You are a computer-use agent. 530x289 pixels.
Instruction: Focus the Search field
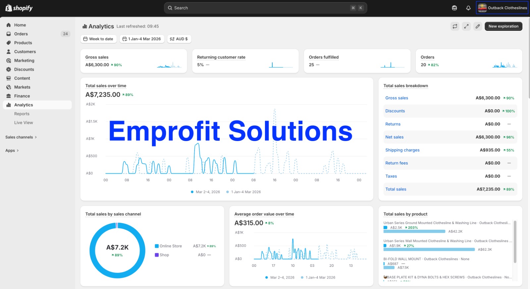pos(265,8)
